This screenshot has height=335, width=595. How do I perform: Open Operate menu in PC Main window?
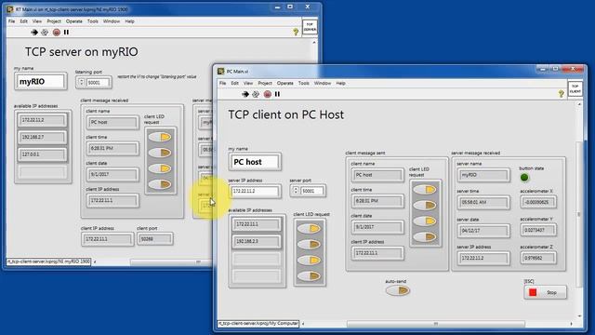[x=285, y=83]
